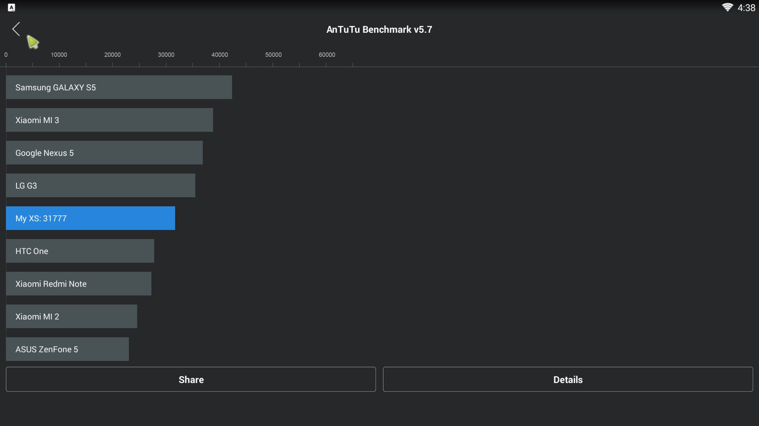Open the Details button
Viewport: 759px width, 426px height.
tap(568, 379)
